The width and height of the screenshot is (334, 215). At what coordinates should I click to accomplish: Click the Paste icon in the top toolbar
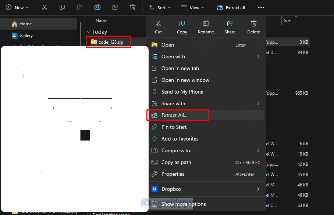coord(80,8)
